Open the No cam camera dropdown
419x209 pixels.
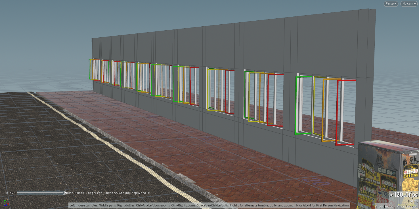(409, 4)
